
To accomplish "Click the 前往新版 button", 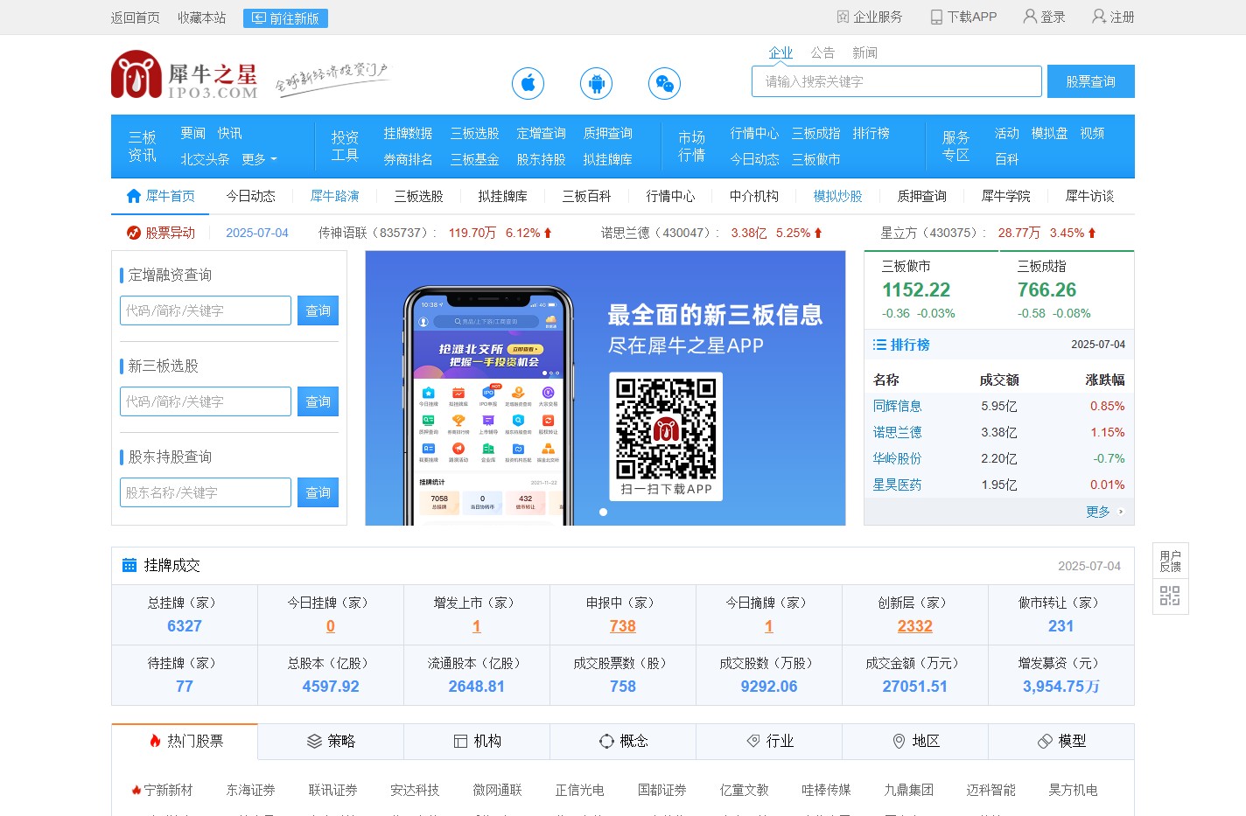I will 285,18.
